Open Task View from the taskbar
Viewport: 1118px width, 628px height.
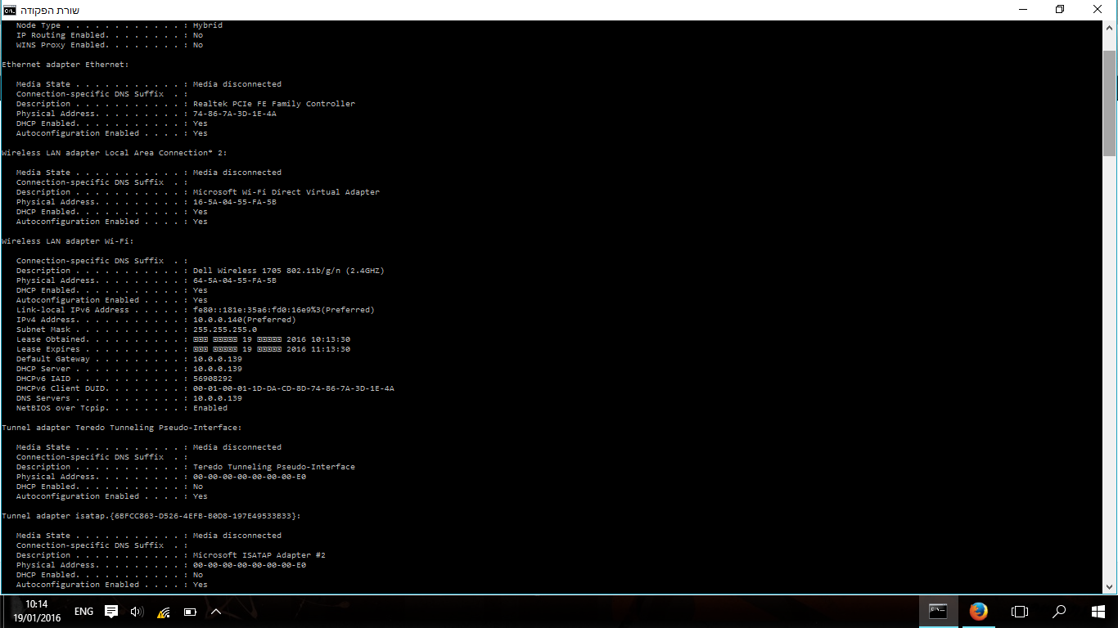coord(1019,611)
